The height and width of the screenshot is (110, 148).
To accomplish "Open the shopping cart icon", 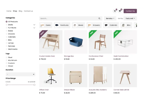I will [x=115, y=11].
